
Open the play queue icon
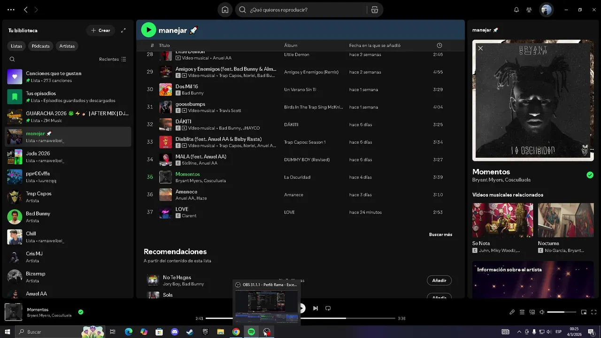(522, 312)
